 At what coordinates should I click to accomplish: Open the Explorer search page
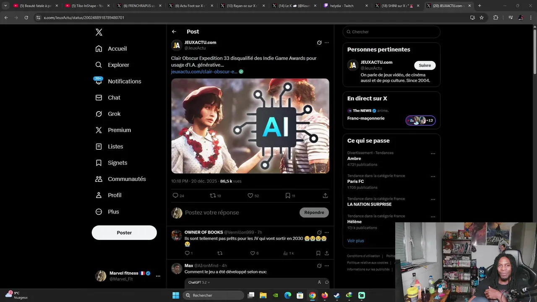[x=112, y=65]
